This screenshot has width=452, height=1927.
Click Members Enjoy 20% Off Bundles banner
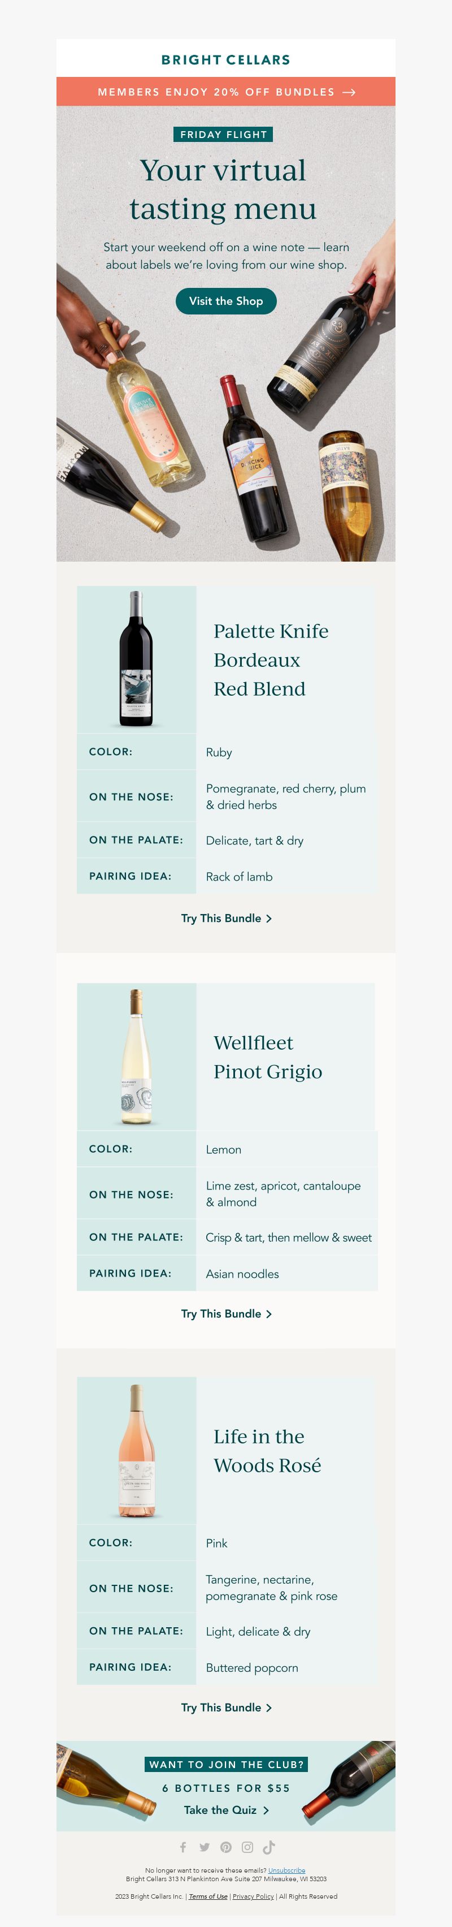click(x=225, y=91)
